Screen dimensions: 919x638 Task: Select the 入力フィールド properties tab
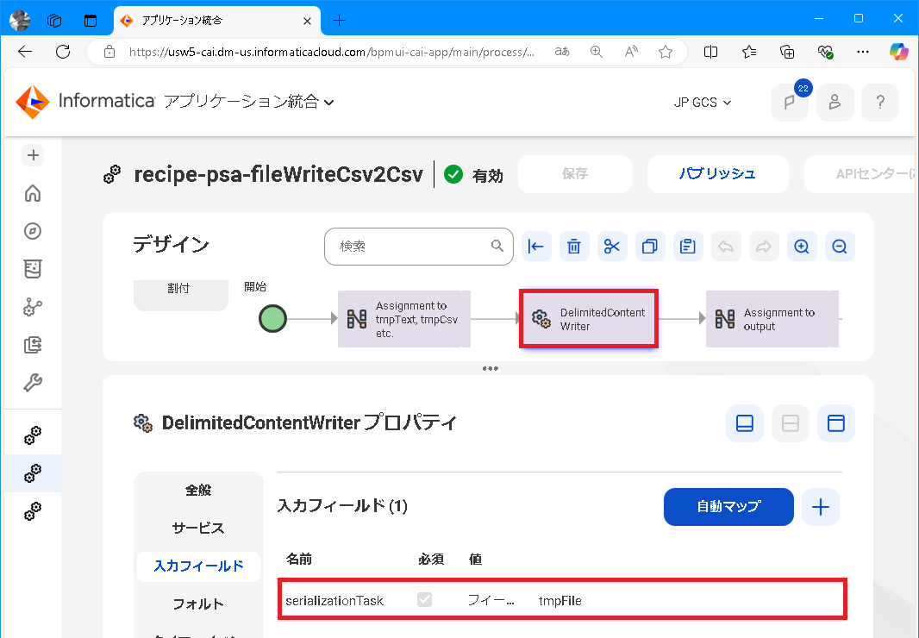tap(198, 566)
